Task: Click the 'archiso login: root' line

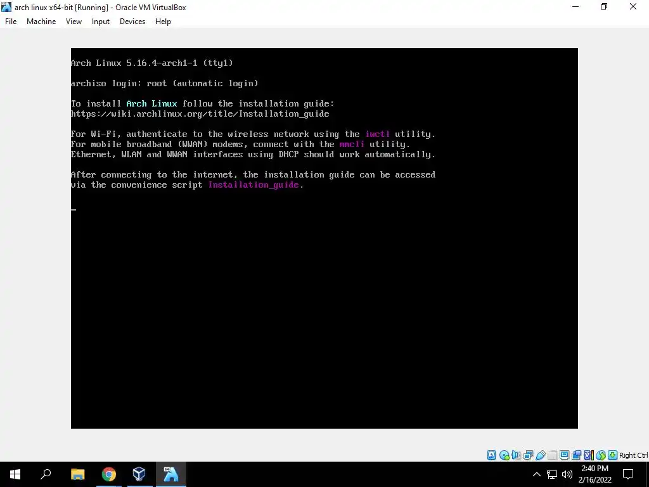Action: (x=164, y=83)
